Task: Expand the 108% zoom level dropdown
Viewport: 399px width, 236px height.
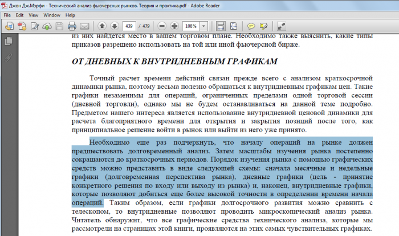Action: point(205,26)
